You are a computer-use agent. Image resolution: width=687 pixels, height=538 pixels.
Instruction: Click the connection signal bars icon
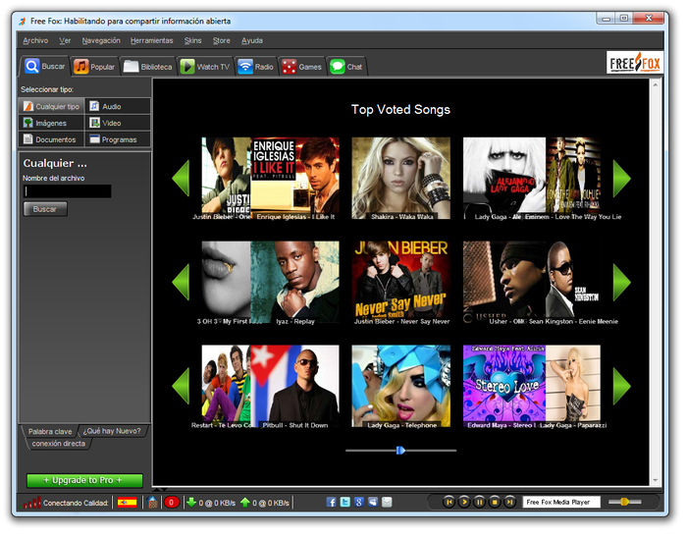tap(30, 503)
